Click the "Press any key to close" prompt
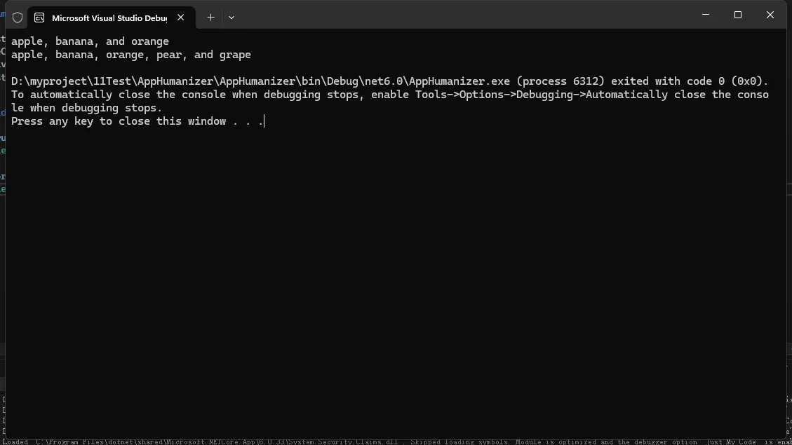 tap(118, 121)
